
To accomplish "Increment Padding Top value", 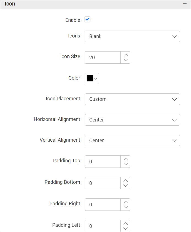I will 126,159.
